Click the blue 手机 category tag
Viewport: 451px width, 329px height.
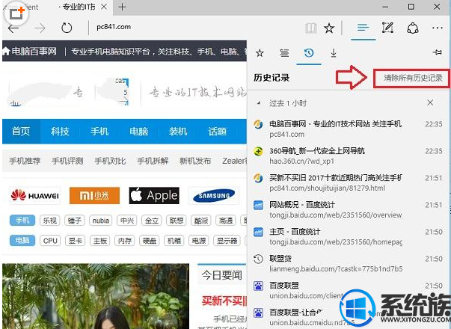point(22,221)
